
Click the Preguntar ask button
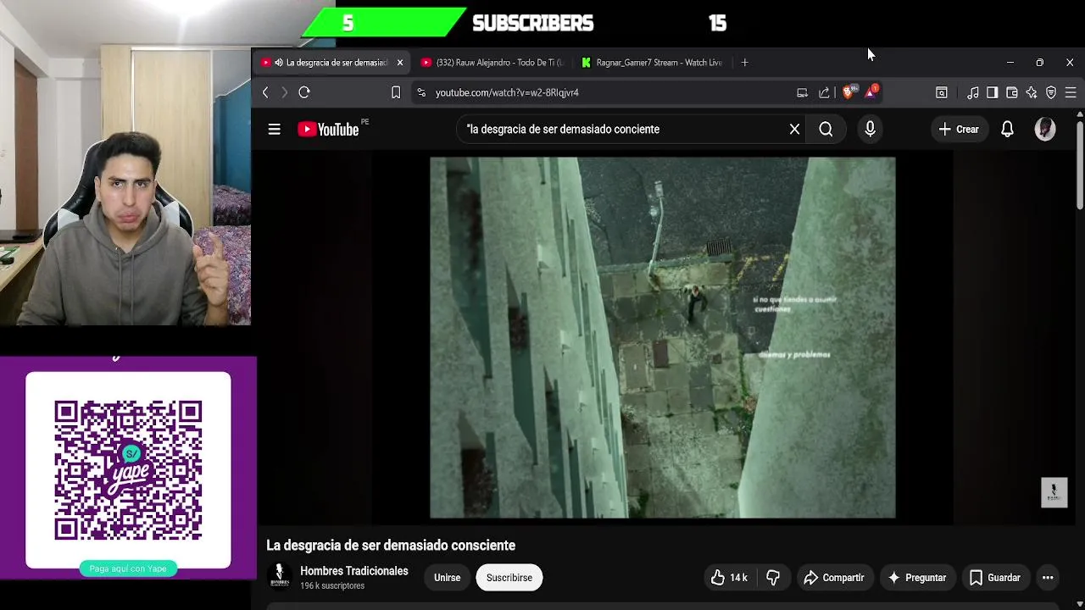(x=916, y=578)
